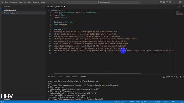The height and width of the screenshot is (103, 184).
Task: Click the auto-keyboard search command center
Action: (103, 2)
